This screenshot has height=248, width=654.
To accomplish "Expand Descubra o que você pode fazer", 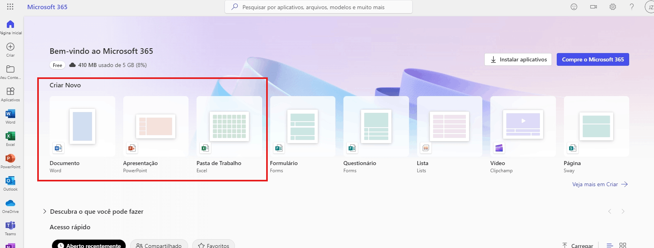I will (x=93, y=211).
